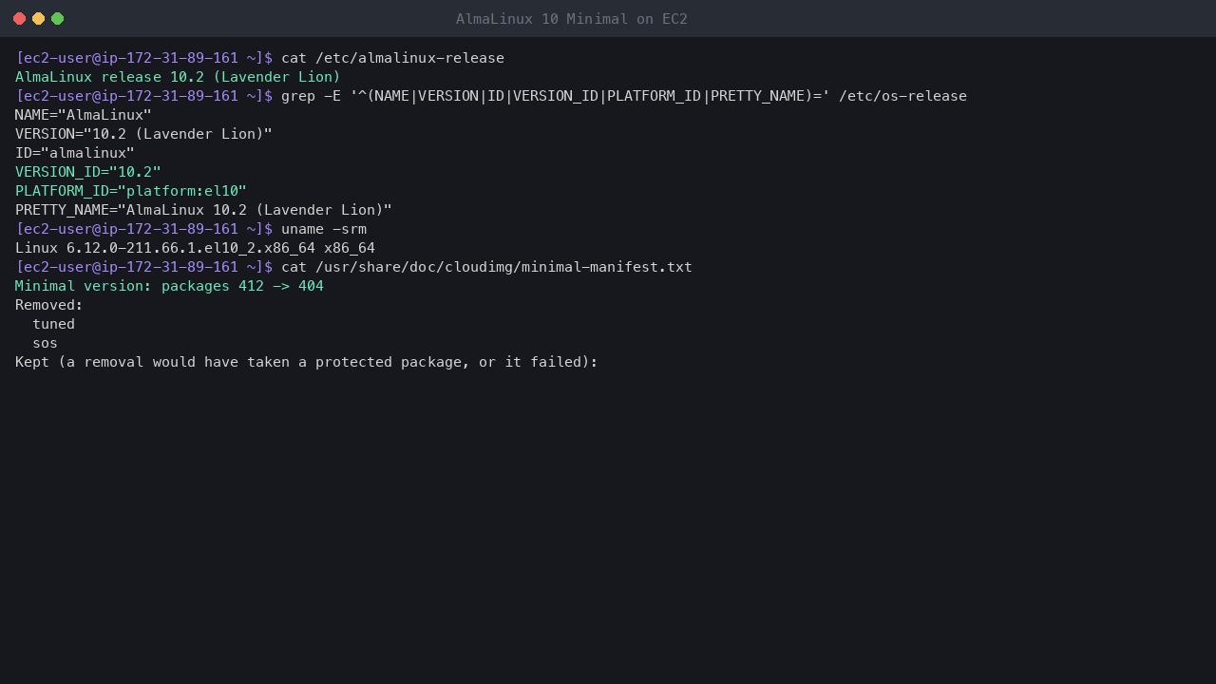Select the line 'Minimal version: packages 412 -> 404'
The height and width of the screenshot is (684, 1216).
tap(169, 286)
